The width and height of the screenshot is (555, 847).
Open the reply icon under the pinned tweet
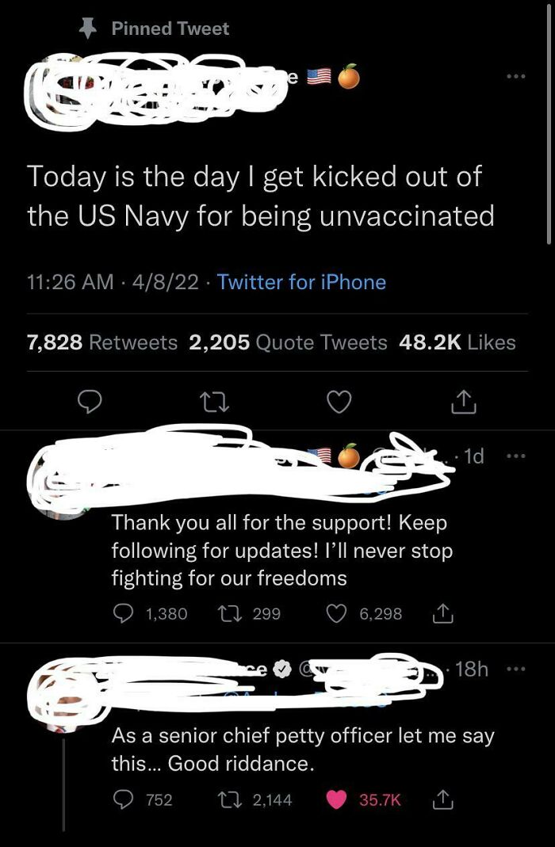[90, 402]
